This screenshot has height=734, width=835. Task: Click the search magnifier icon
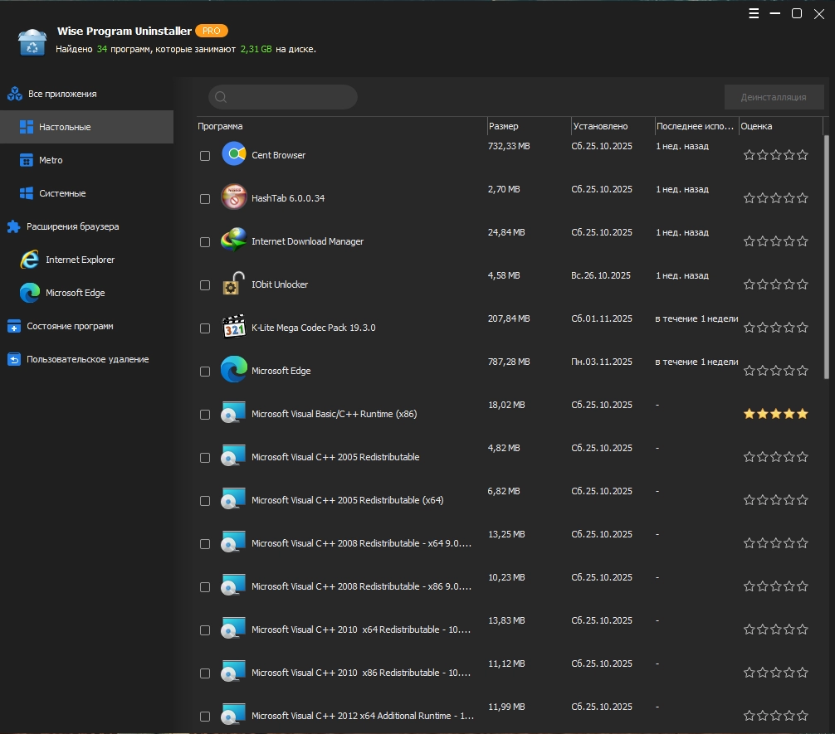[x=221, y=97]
